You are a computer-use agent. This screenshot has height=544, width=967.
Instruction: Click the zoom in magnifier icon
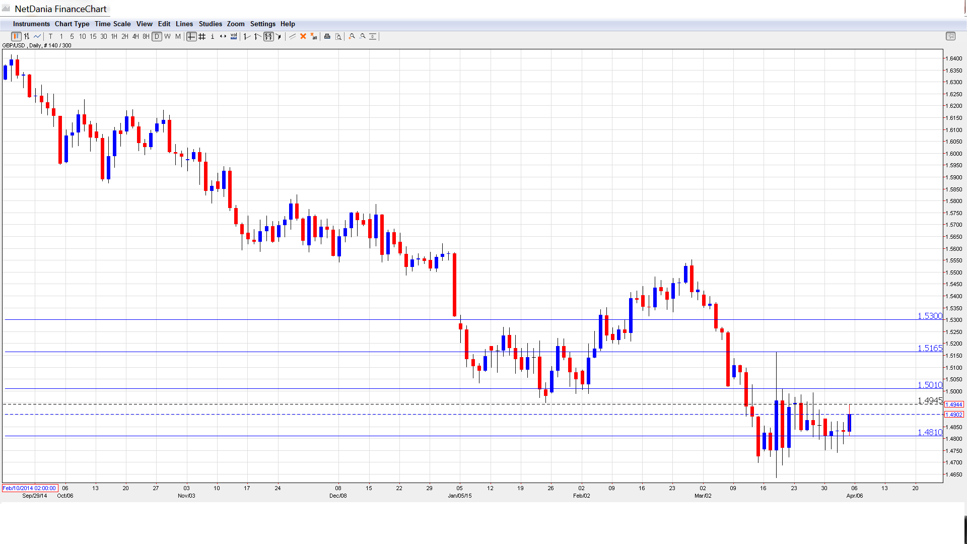(x=352, y=36)
